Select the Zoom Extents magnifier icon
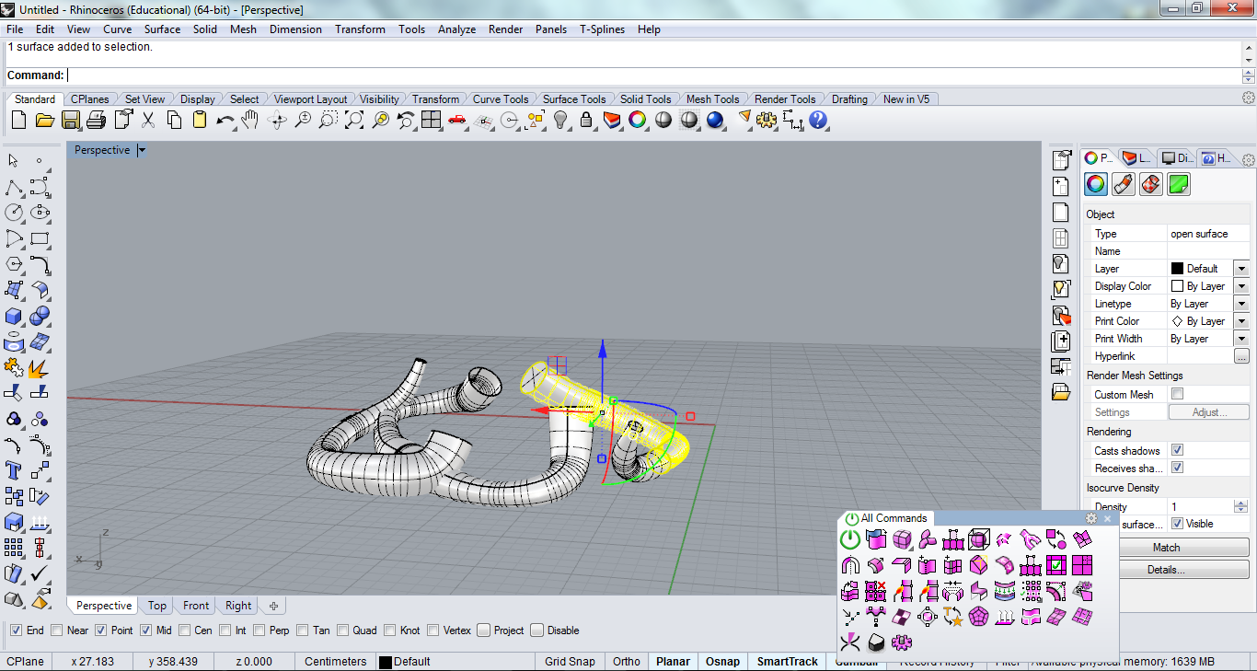1257x671 pixels. click(354, 120)
